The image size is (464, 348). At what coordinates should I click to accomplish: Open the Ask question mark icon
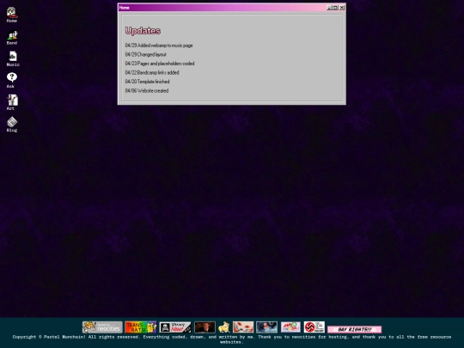(11, 80)
